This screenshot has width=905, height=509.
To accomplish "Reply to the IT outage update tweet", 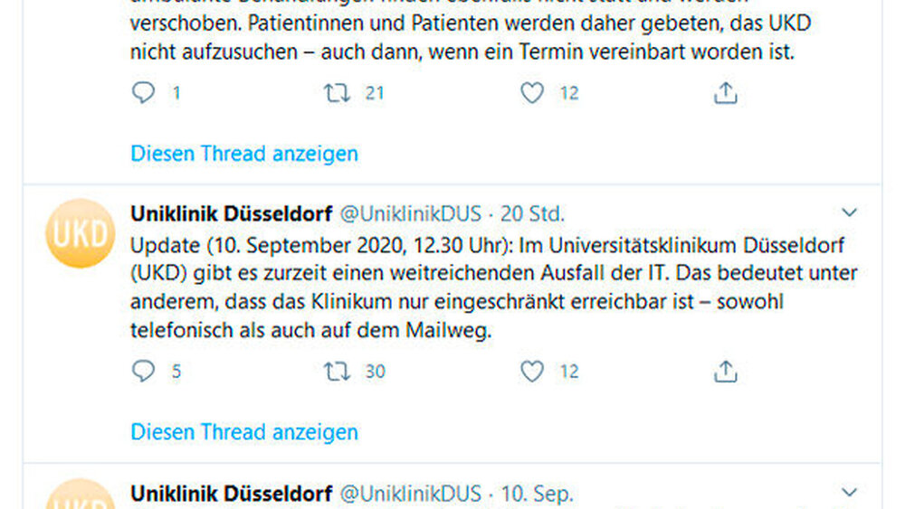I will (x=143, y=372).
